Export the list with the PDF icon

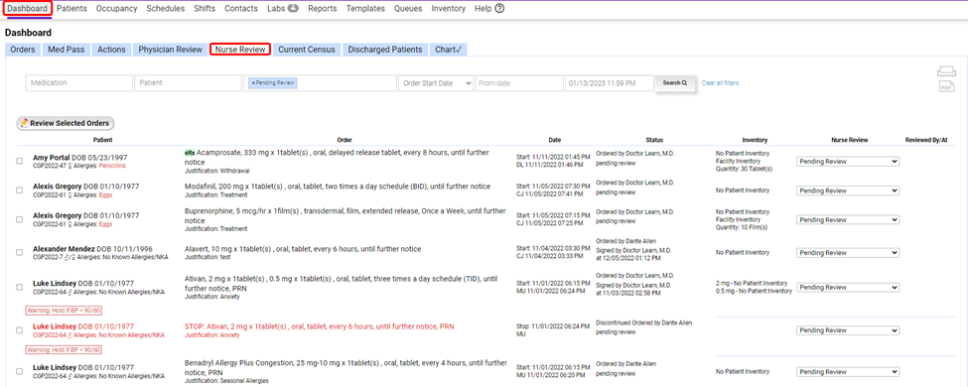tap(946, 87)
